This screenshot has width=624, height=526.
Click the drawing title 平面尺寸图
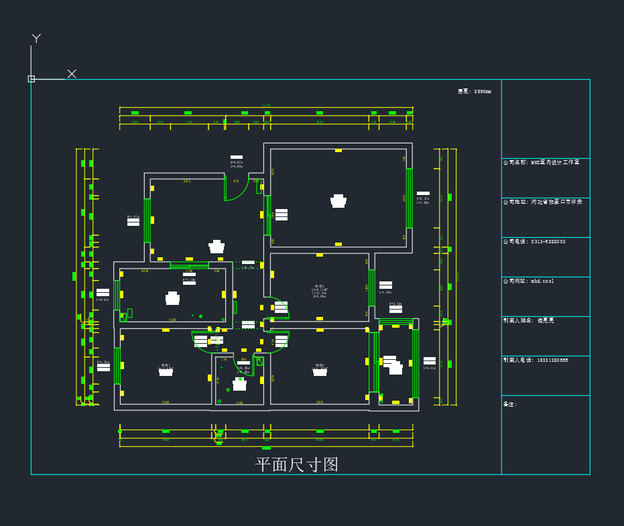click(297, 464)
